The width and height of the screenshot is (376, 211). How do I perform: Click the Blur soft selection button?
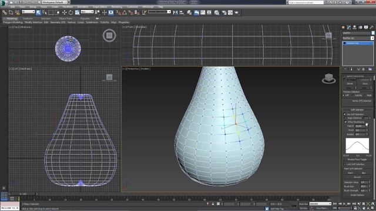tap(364, 173)
